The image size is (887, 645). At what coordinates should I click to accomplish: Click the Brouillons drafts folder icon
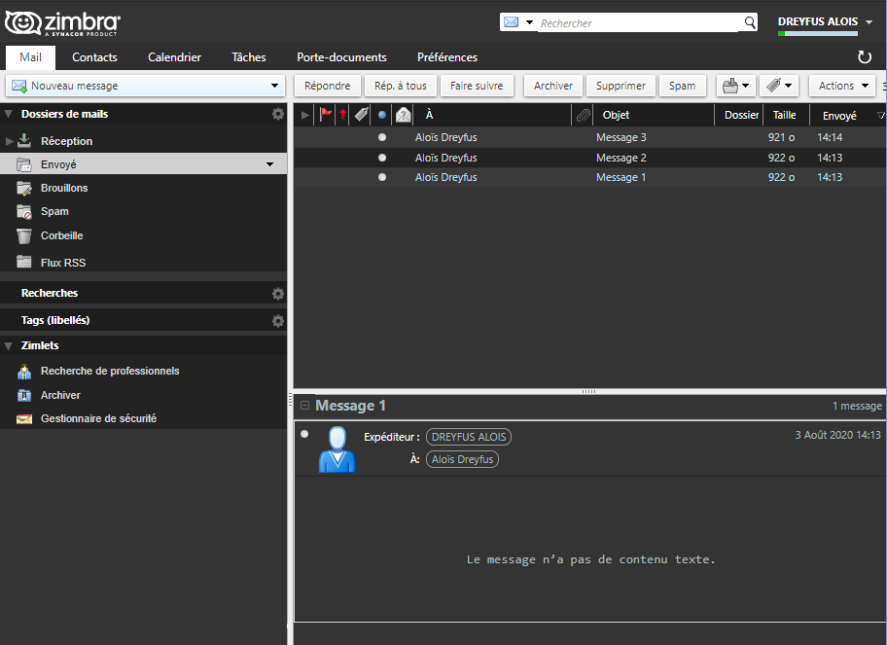click(x=24, y=188)
